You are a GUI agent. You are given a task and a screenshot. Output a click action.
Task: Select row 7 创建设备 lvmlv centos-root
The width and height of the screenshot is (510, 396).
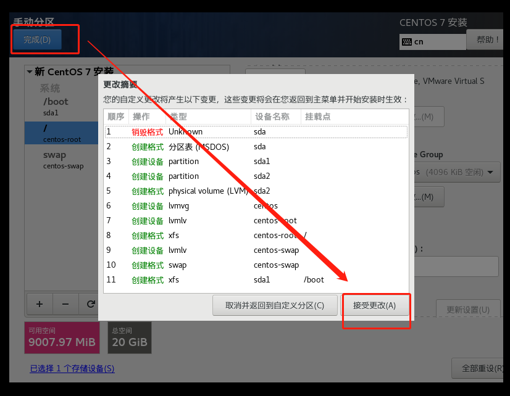[256, 221]
